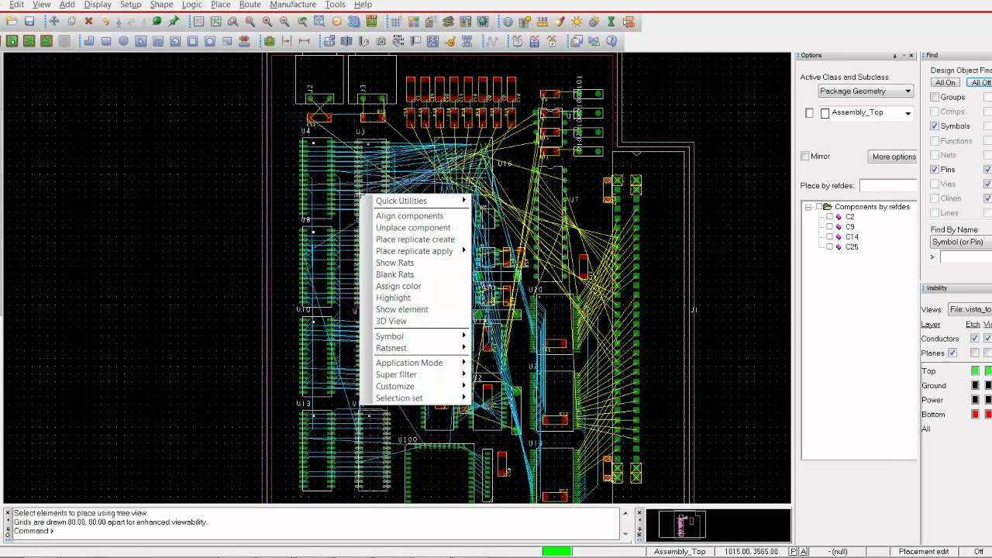Click the Color palette toolbar icon
Viewport: 992px width, 558px height.
[413, 22]
